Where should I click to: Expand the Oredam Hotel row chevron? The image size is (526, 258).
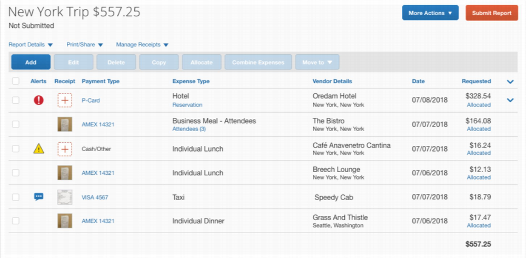coord(510,100)
